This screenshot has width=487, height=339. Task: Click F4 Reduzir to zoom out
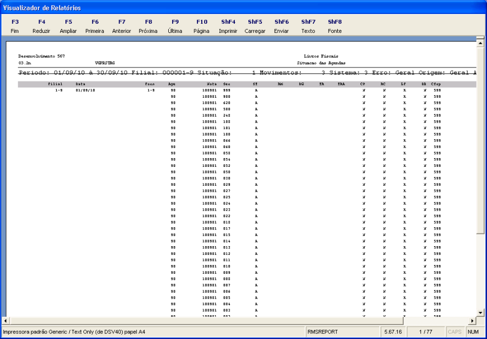tap(41, 26)
